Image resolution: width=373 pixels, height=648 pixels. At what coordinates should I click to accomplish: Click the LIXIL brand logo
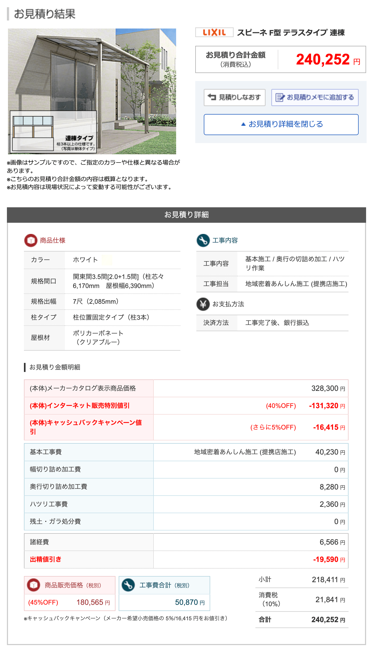click(214, 33)
